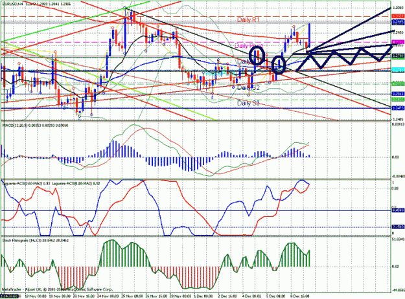Click the 'Daily S3' level label
Image resolution: width=405 pixels, height=299 pixels.
pos(248,103)
